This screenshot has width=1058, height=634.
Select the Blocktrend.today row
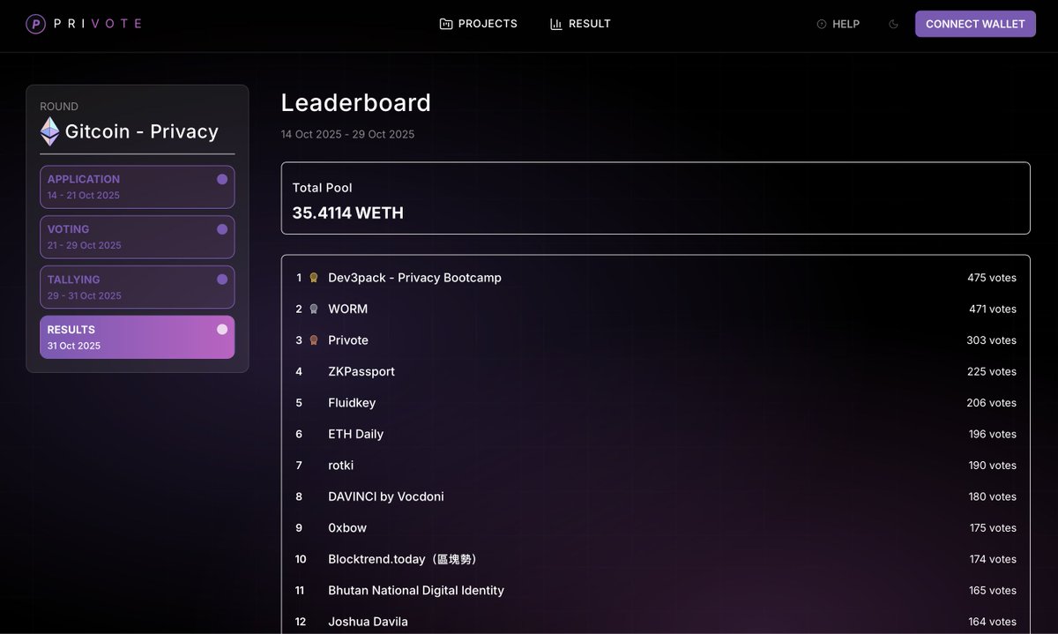[x=655, y=559]
